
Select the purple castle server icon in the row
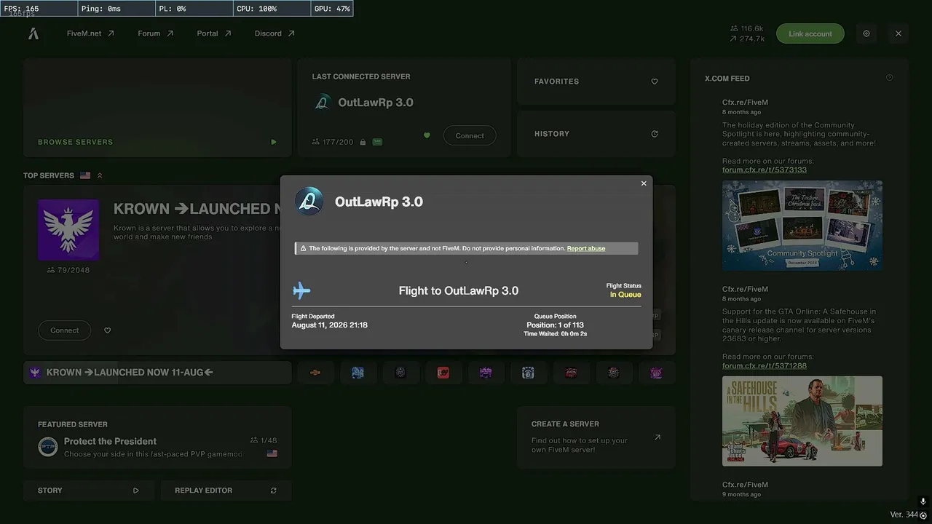[486, 373]
